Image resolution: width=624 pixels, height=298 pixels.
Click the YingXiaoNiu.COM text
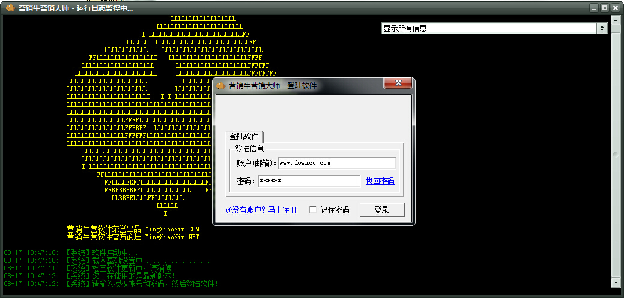[x=172, y=229]
